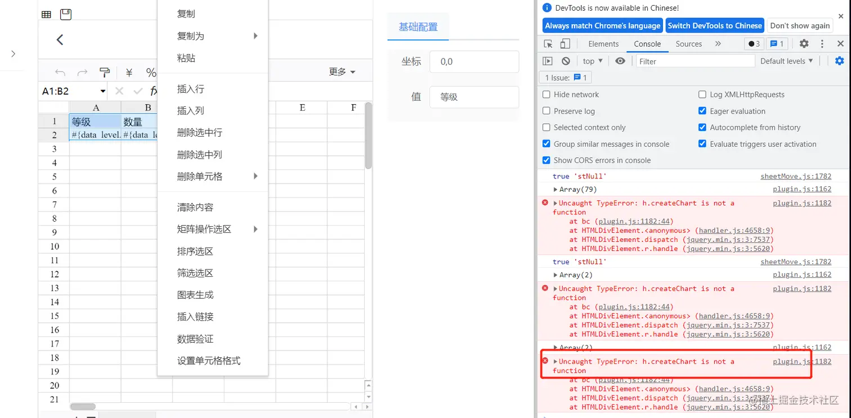Click the spreadsheet vertical scrollbar thumb
This screenshot has height=418, width=851.
(368, 136)
